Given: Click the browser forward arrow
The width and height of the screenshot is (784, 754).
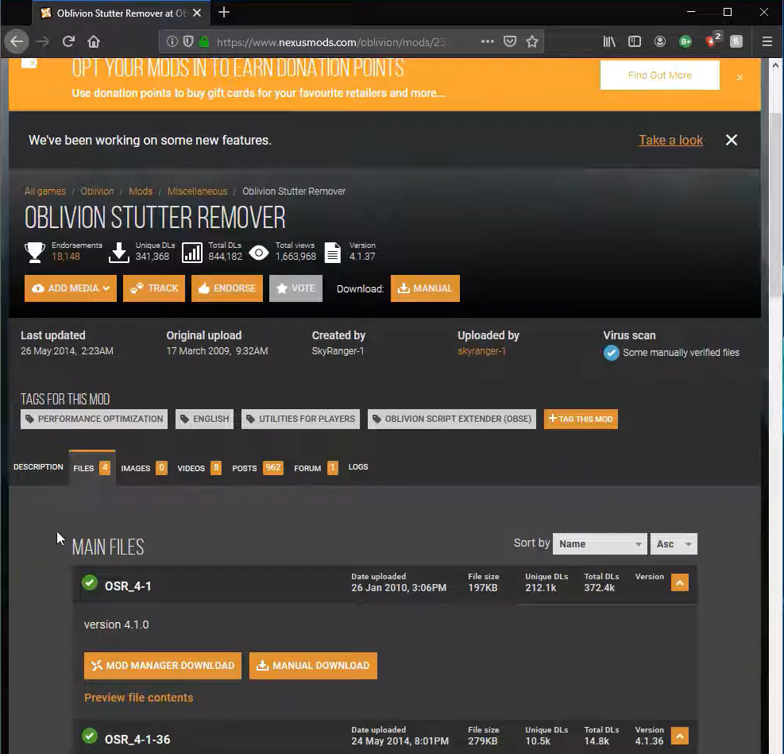Looking at the screenshot, I should 43,41.
